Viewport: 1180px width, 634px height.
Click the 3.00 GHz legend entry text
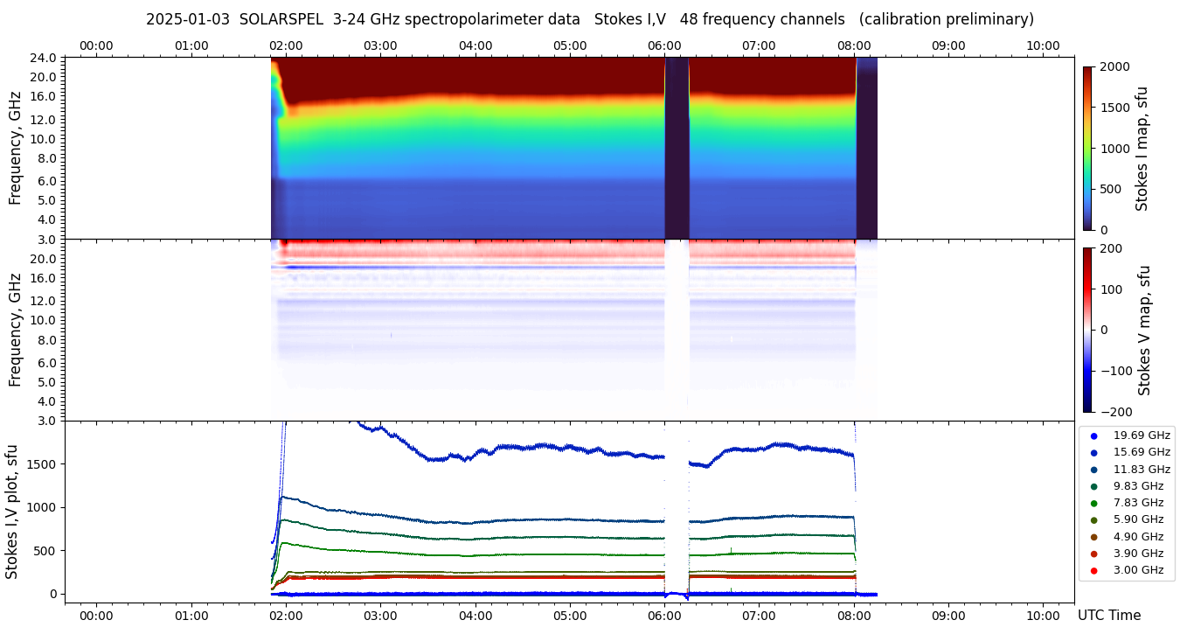tap(1138, 570)
